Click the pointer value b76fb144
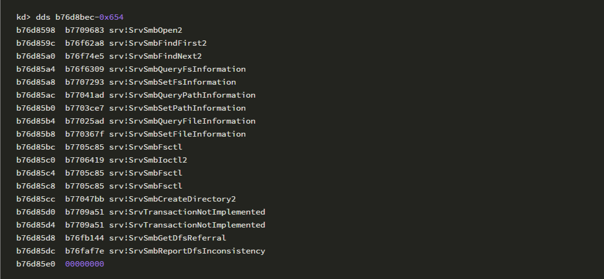This screenshot has width=604, height=279. point(84,238)
